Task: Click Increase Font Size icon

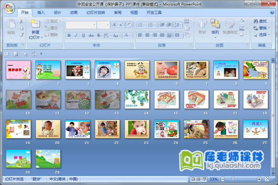Action: pyautogui.click(x=114, y=25)
